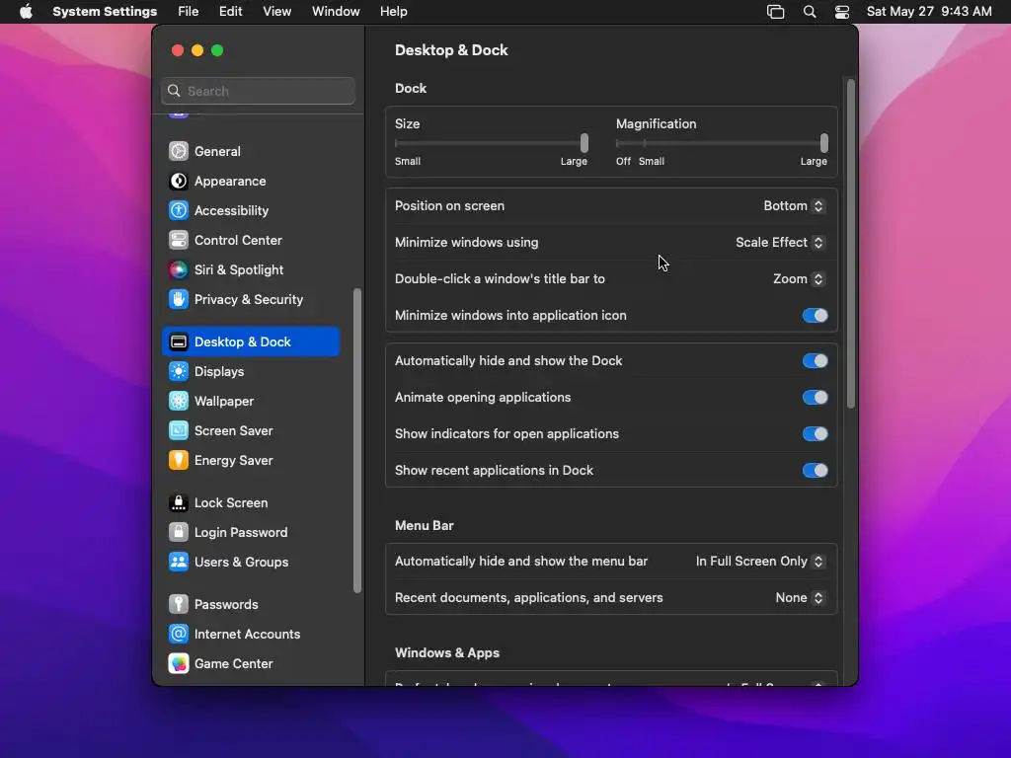Click the General gear icon in sidebar
This screenshot has width=1011, height=758.
pyautogui.click(x=179, y=151)
